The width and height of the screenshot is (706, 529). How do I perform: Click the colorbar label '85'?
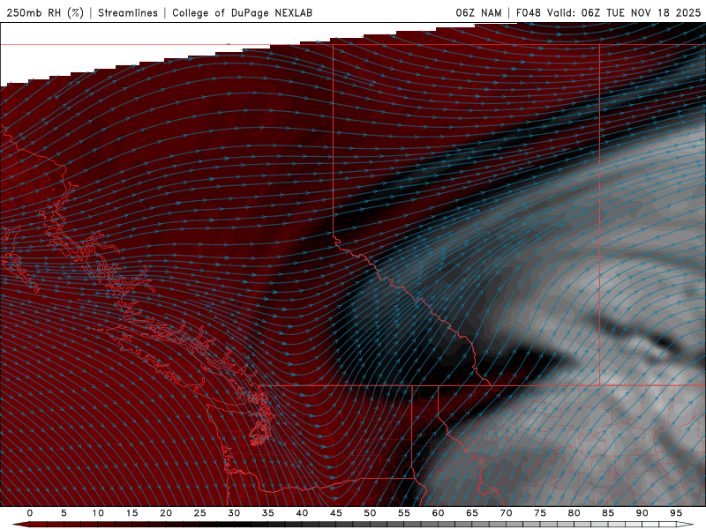click(608, 513)
